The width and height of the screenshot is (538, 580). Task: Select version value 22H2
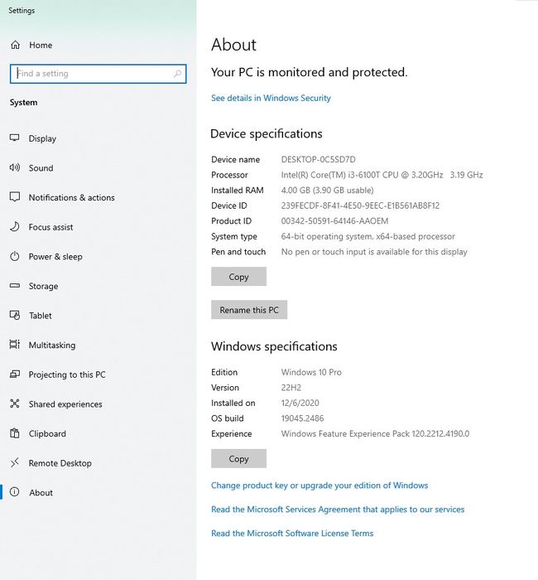(291, 388)
